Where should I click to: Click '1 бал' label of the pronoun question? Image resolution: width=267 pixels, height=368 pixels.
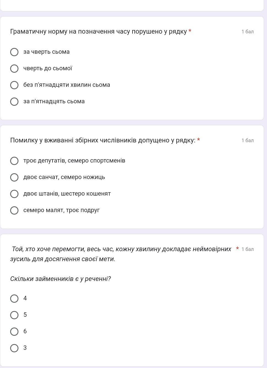[x=247, y=249]
